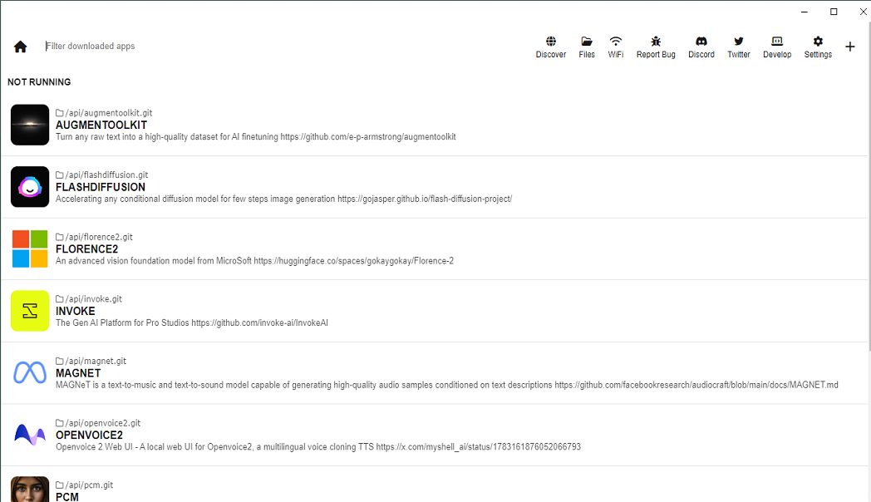871x502 pixels.
Task: Click the OpenVoice2 waveform icon
Action: (30, 434)
